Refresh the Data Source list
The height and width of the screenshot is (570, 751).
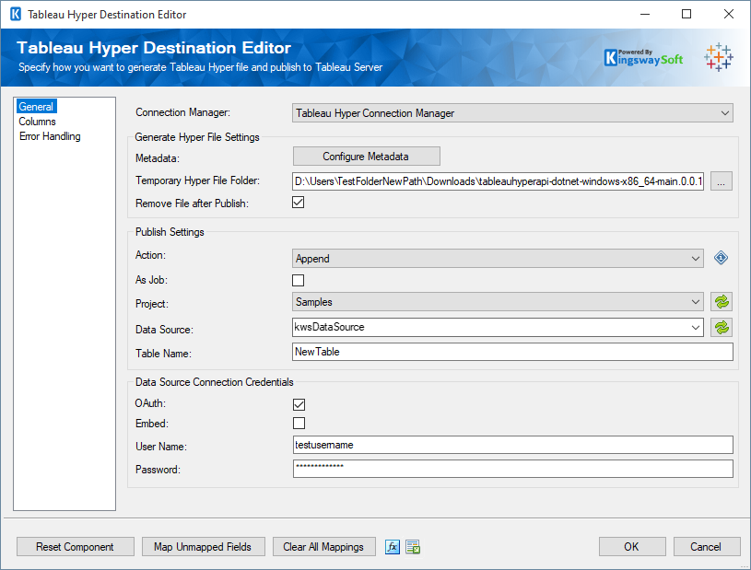click(722, 327)
